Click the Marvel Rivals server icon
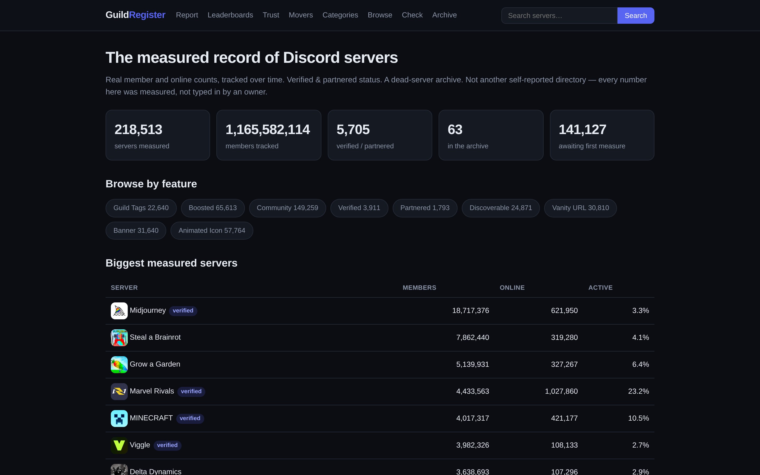 coord(119,391)
